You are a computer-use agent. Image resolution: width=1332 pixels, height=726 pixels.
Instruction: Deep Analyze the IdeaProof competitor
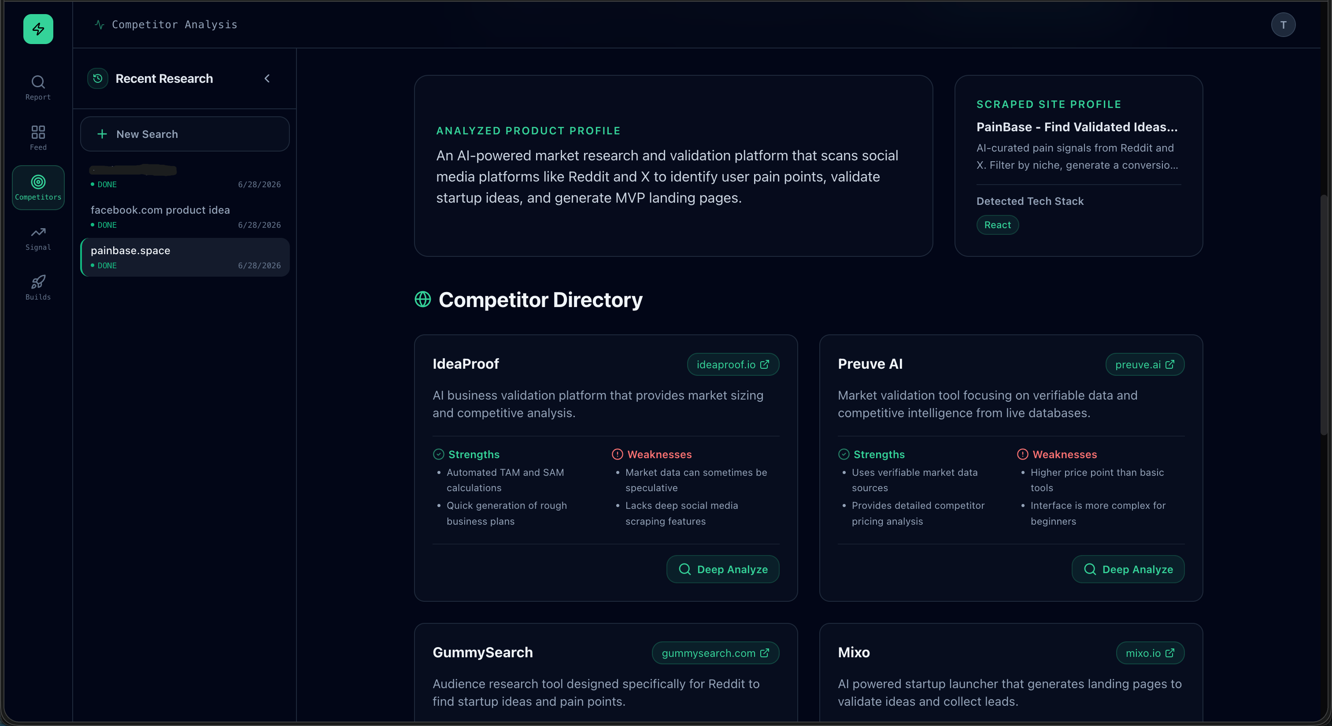(x=722, y=569)
